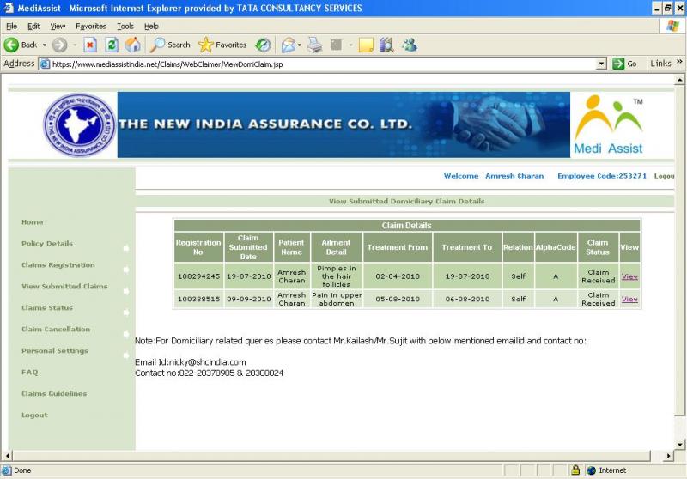This screenshot has width=687, height=479.
Task: Click the 09-09-2010 submitted date cell
Action: 249,299
